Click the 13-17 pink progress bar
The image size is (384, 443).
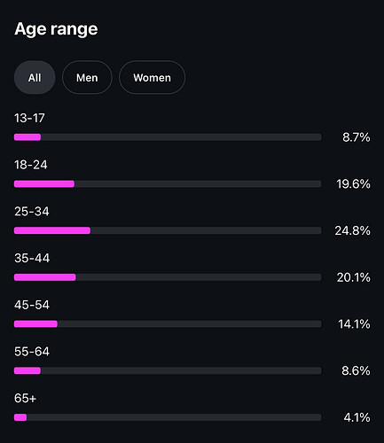tap(27, 137)
